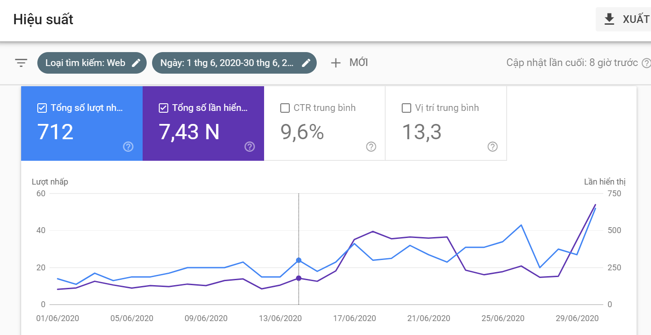Select the 13,3 average position card
This screenshot has width=651, height=335.
[446, 123]
